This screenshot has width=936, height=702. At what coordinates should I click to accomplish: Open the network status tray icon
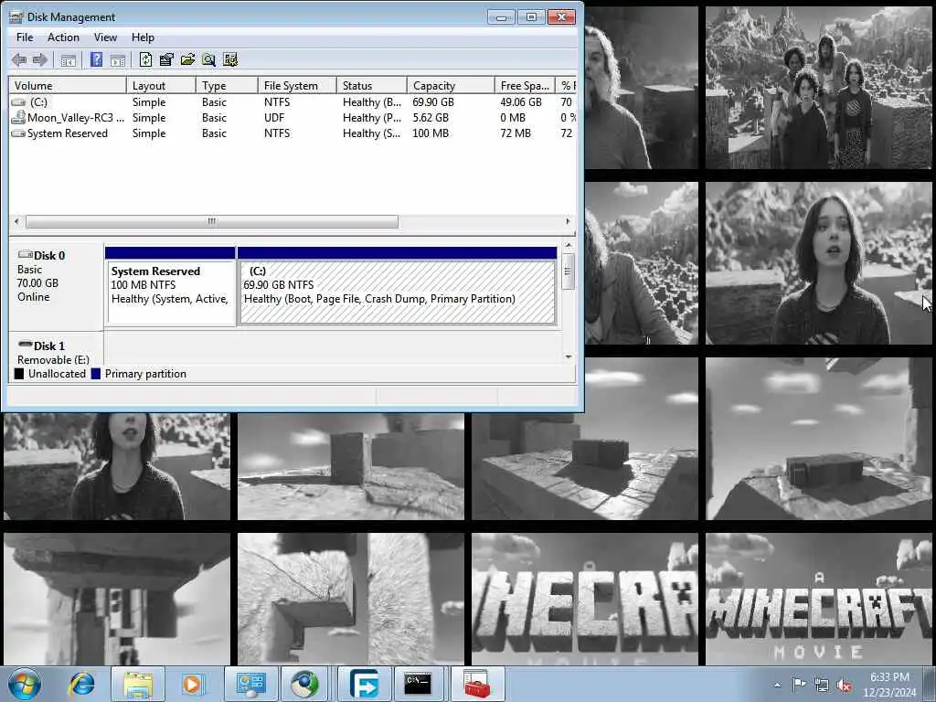822,685
